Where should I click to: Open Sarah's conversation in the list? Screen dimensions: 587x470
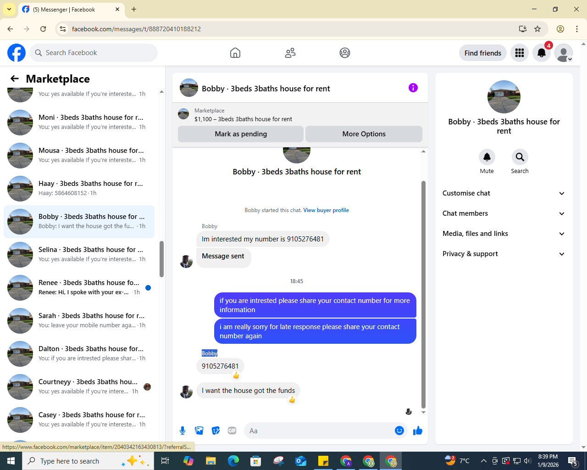click(79, 321)
